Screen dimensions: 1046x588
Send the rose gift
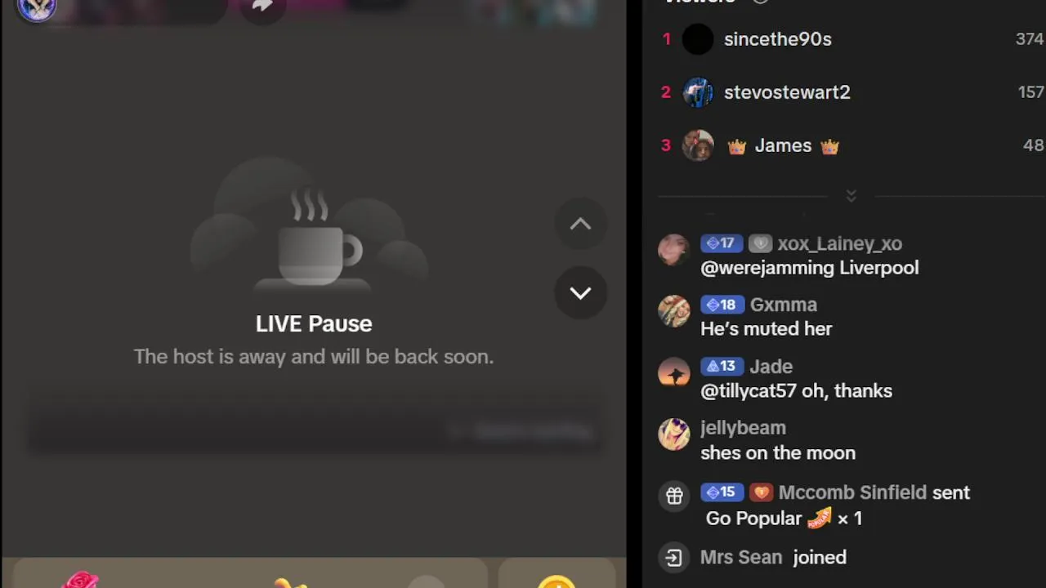80,579
